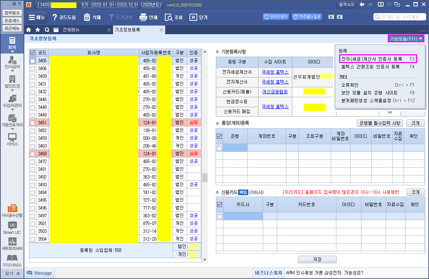Image resolution: width=429 pixels, height=279 pixels.
Task: Check the select-all box in 통장(계좌)등록 table
Action: (219, 136)
